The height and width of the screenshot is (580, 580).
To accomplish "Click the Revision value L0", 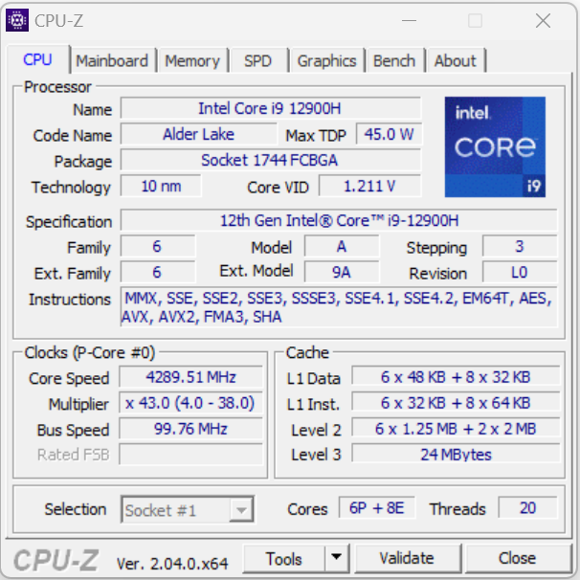I will (x=520, y=272).
